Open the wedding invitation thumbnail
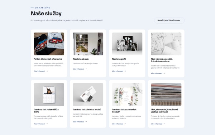 coord(127,94)
